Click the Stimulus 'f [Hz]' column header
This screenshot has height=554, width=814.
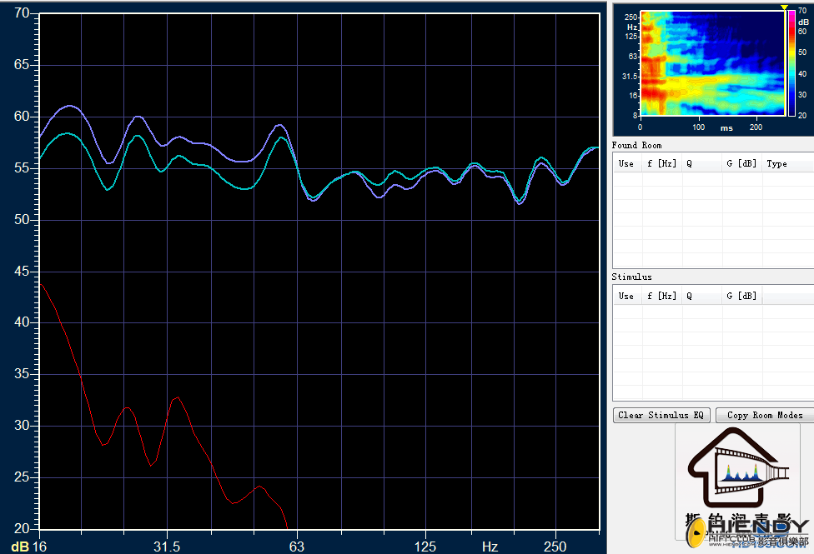click(x=662, y=296)
